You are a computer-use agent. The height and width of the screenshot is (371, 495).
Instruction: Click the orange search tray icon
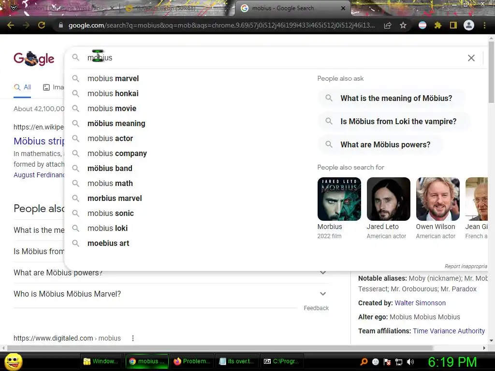364,361
